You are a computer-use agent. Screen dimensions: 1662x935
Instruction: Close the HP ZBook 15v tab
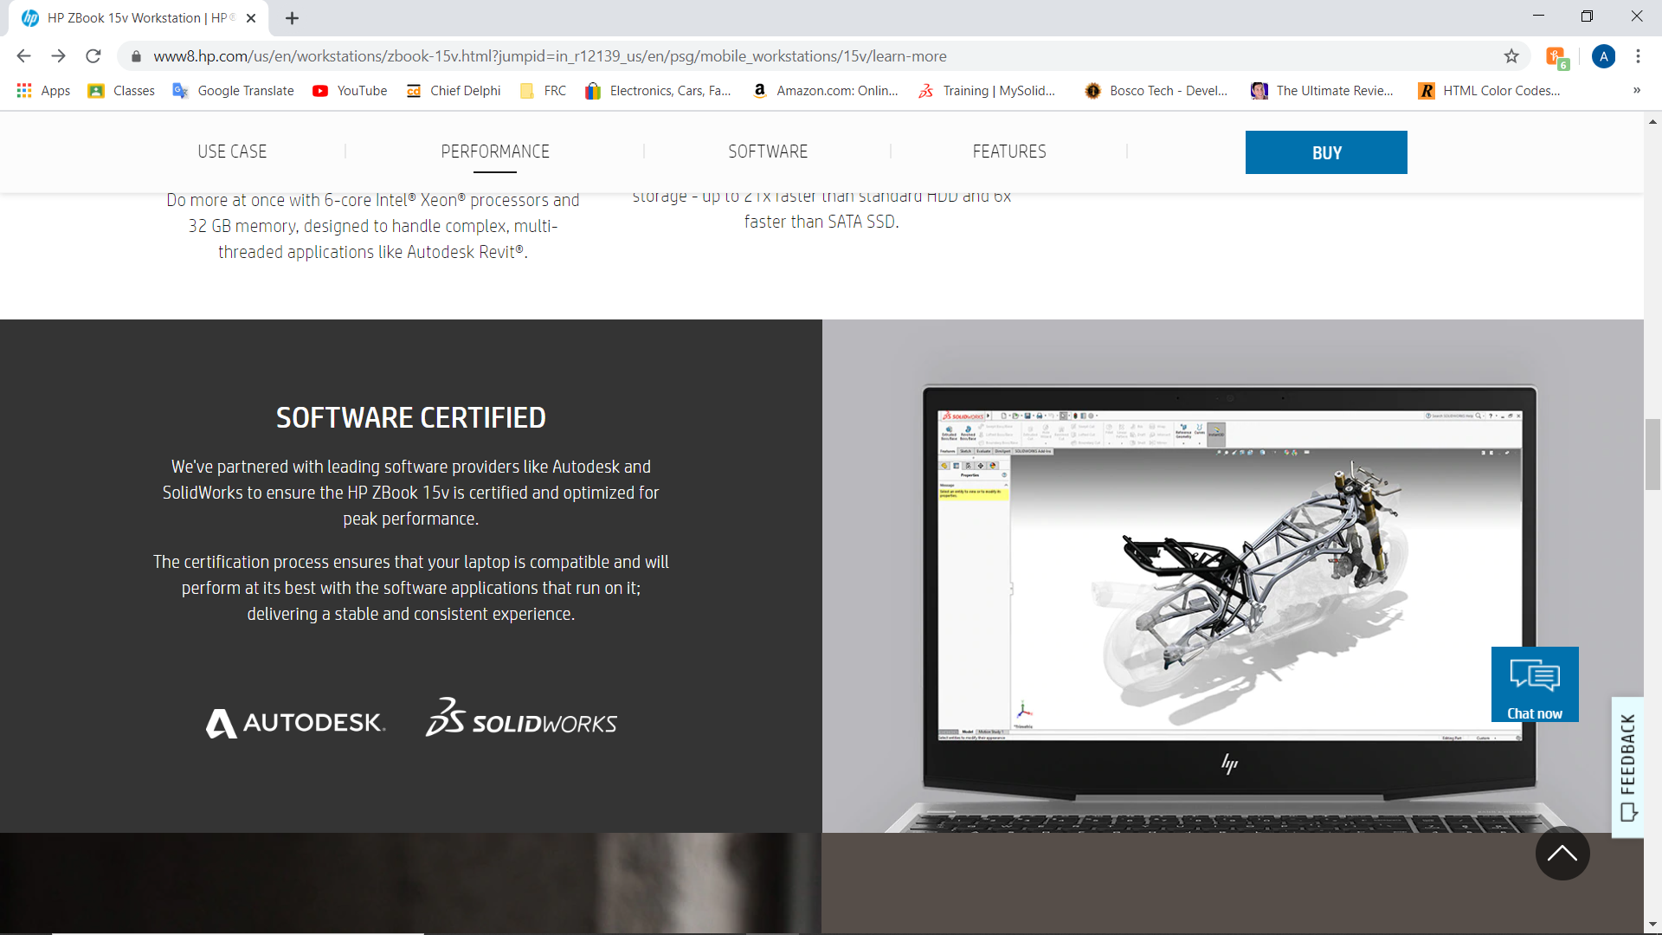pyautogui.click(x=251, y=18)
